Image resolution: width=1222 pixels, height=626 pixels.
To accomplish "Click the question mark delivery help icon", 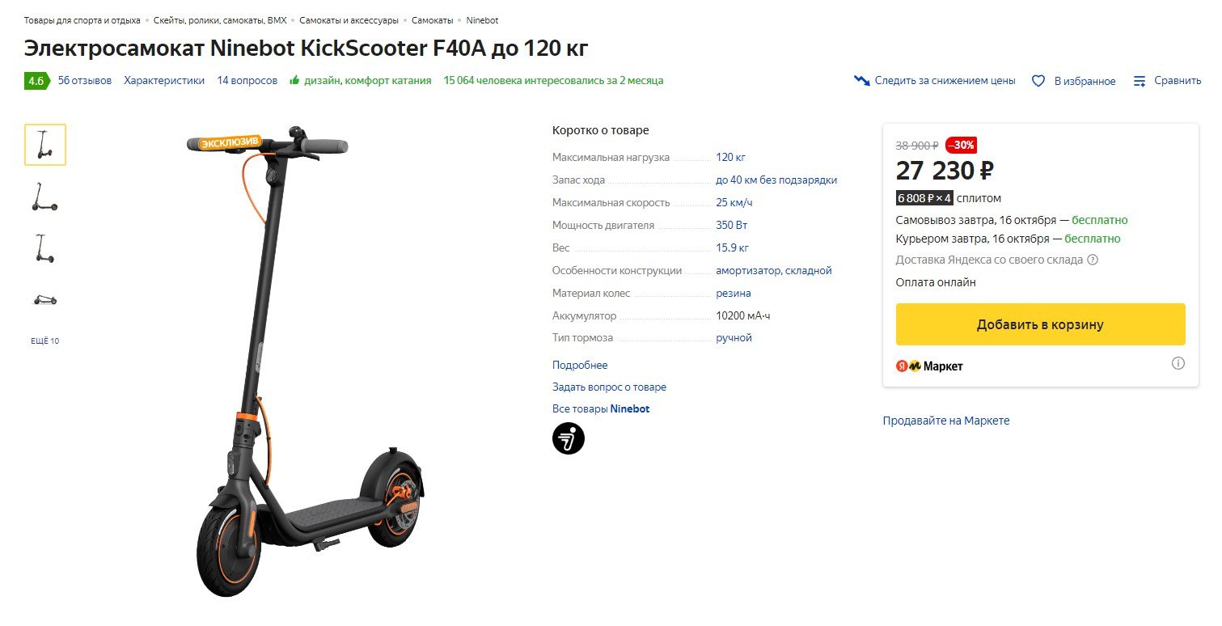I will pyautogui.click(x=1093, y=260).
